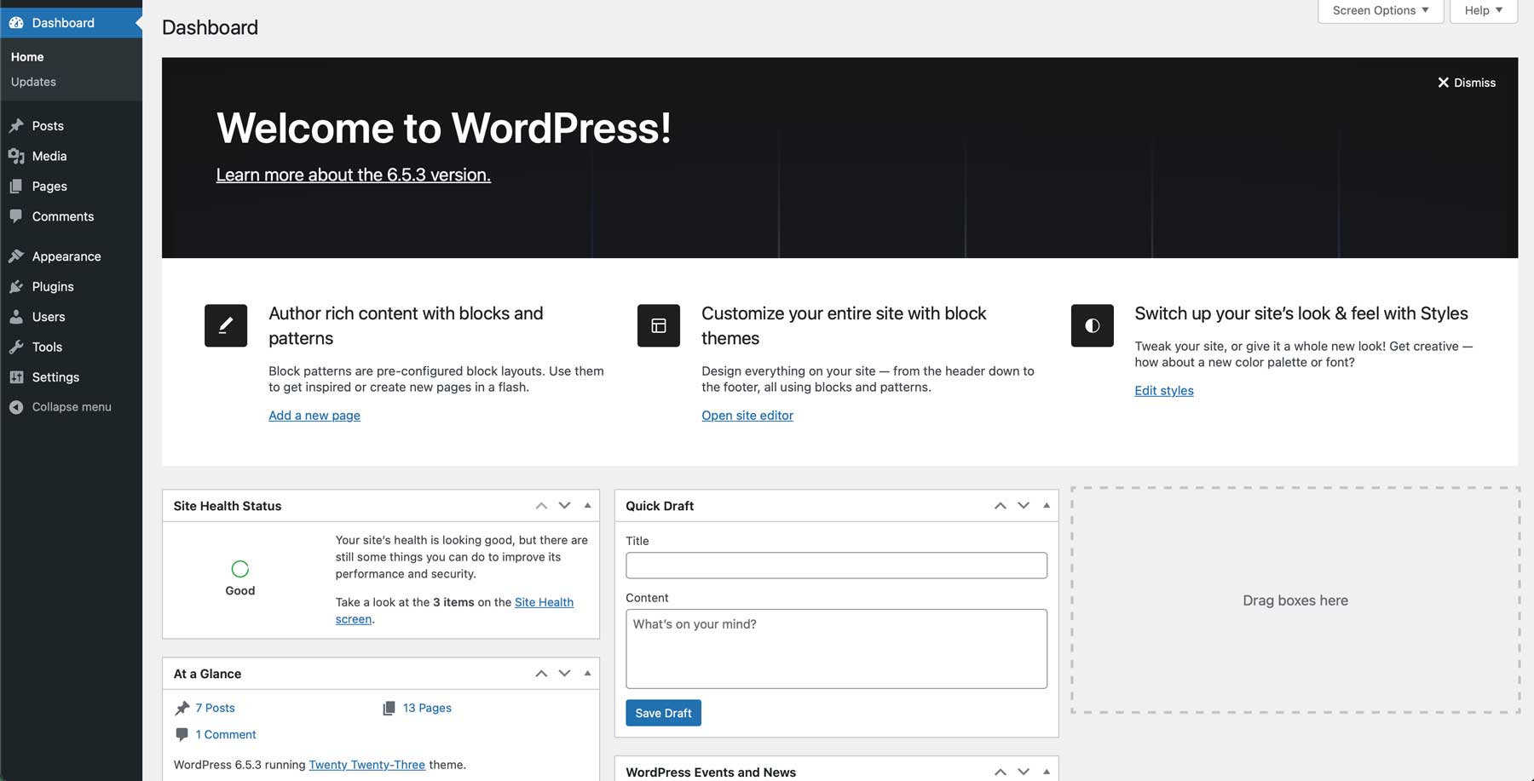
Task: Open Settings with the sliders icon
Action: coord(18,376)
